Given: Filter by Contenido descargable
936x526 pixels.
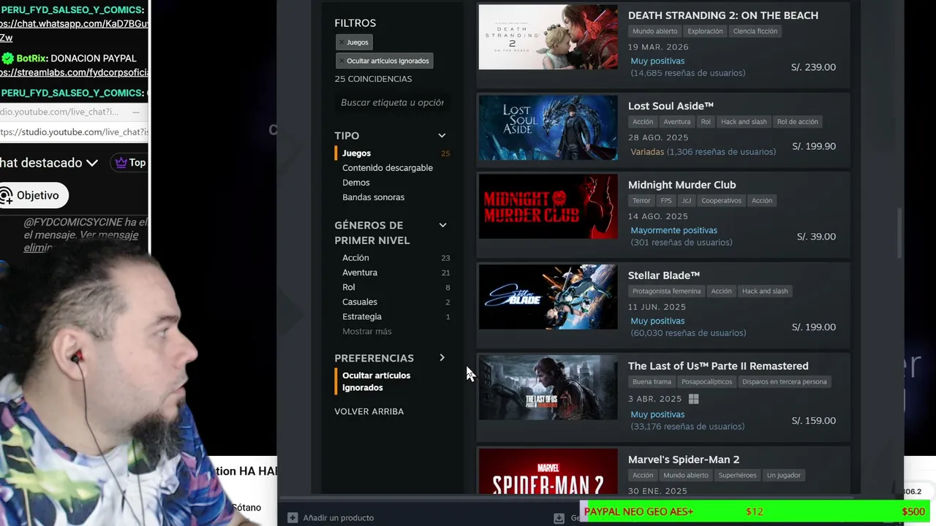Looking at the screenshot, I should (x=388, y=168).
